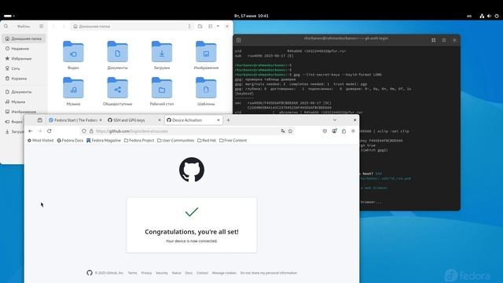Click the github.com URL address bar
503x283 pixels.
pos(186,131)
